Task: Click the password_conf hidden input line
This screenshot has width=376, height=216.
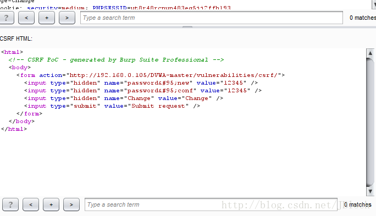Action: tap(143, 90)
